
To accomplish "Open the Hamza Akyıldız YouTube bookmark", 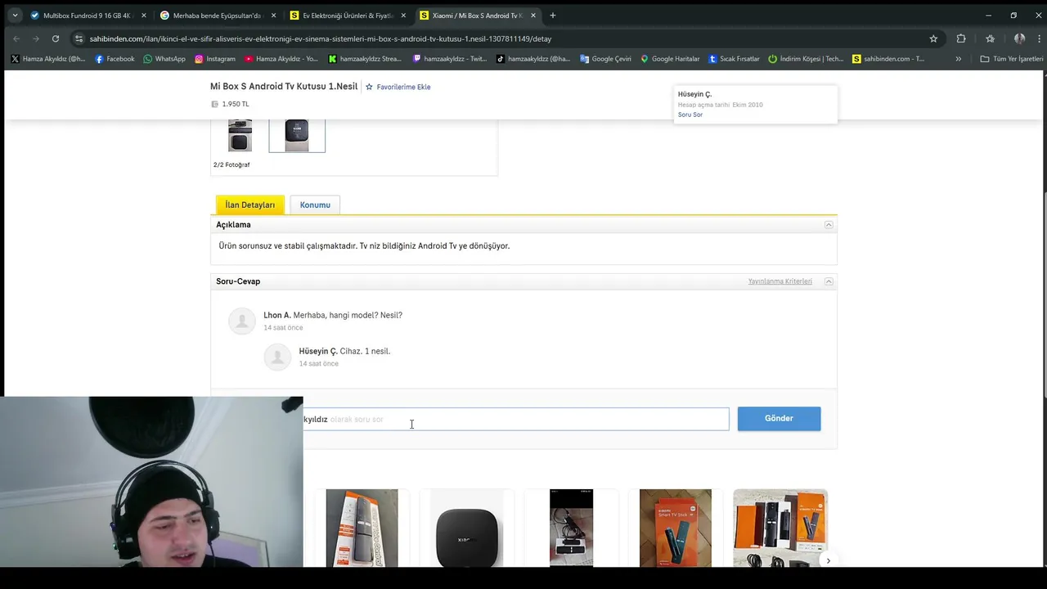I will 281,59.
